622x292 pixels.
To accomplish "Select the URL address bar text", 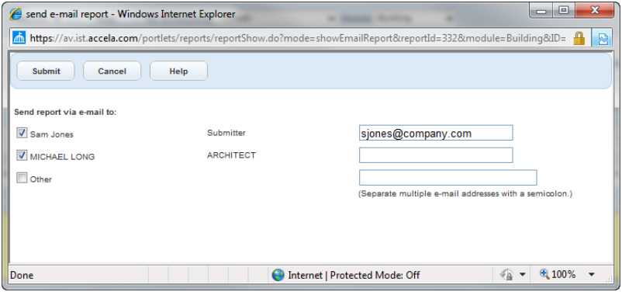I will point(298,39).
